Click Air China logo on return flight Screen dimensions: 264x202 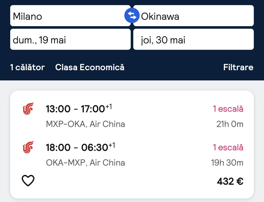point(28,148)
